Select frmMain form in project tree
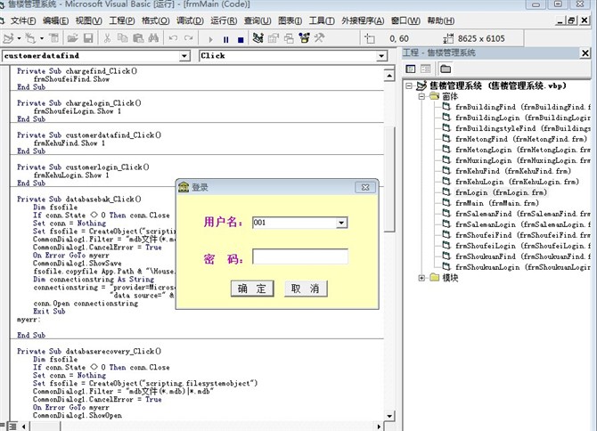The image size is (597, 431). coord(497,203)
